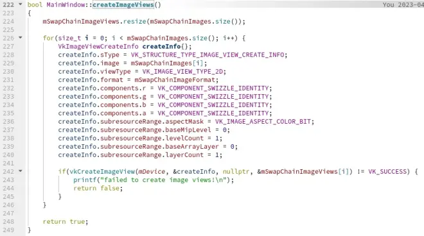Click the mDevice argument

[x=152, y=171]
